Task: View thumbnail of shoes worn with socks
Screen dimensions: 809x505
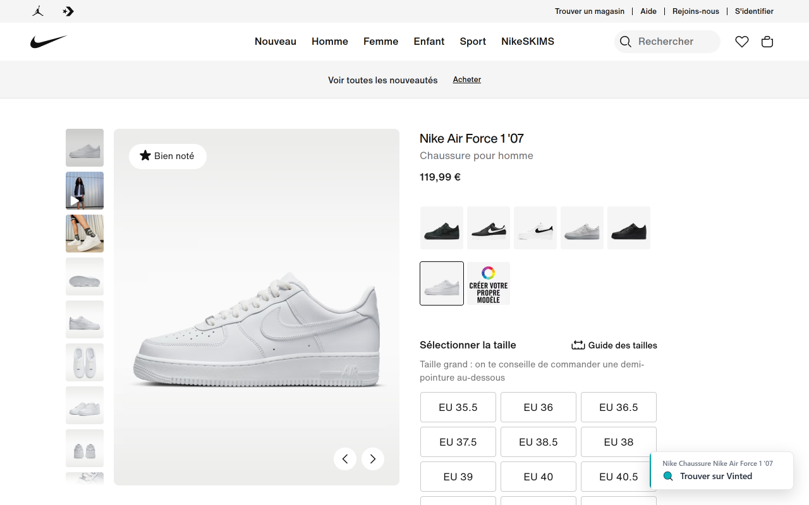Action: 85,234
